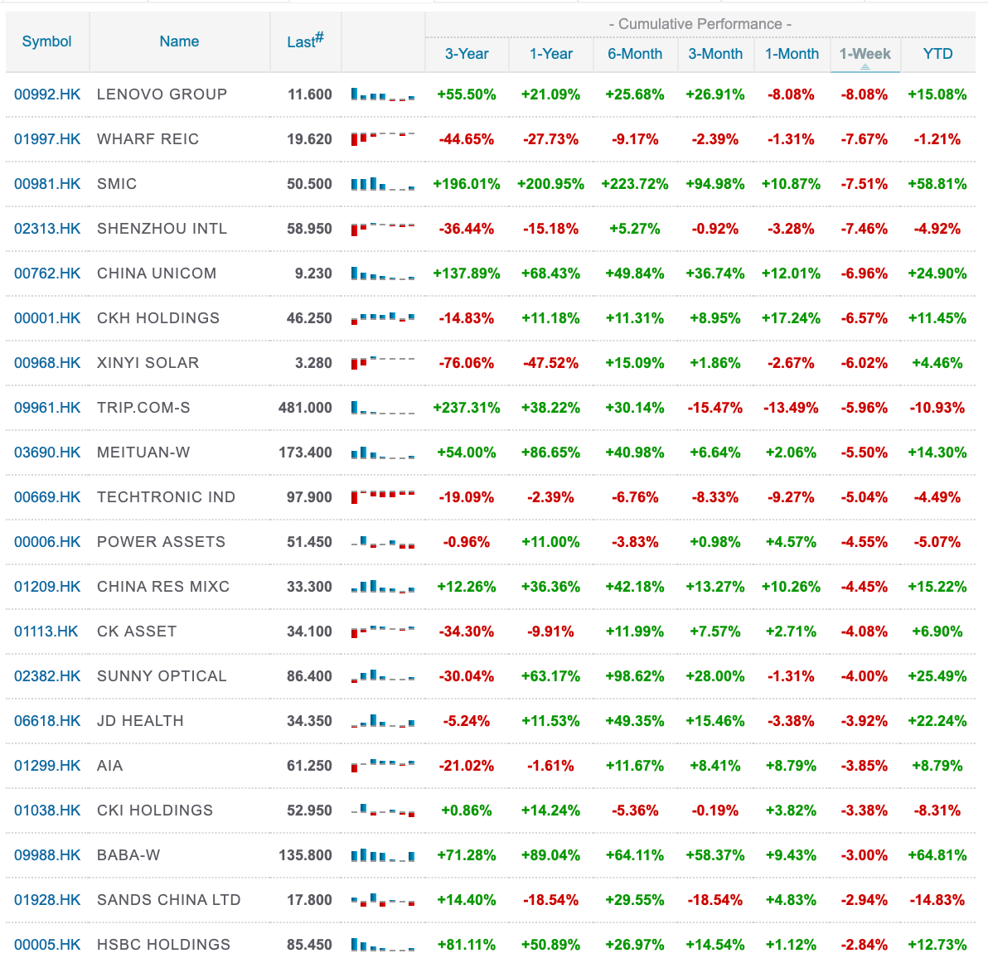
Task: Open the bar chart beside MEITUAN-W
Action: pos(383,452)
